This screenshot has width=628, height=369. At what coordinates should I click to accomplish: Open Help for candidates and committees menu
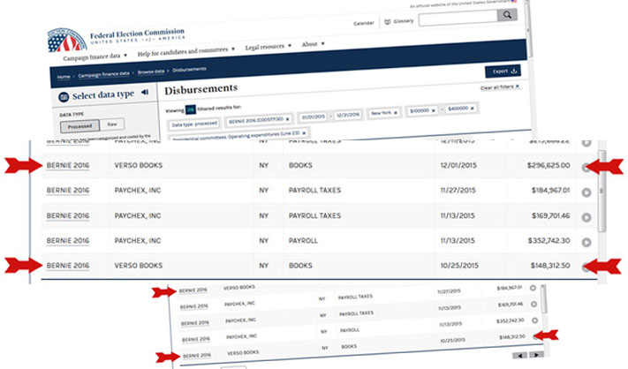coord(186,51)
